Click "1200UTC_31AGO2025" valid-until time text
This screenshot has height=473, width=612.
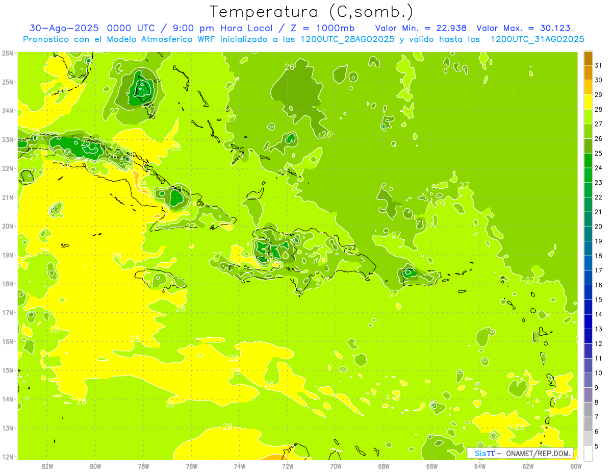[x=537, y=39]
